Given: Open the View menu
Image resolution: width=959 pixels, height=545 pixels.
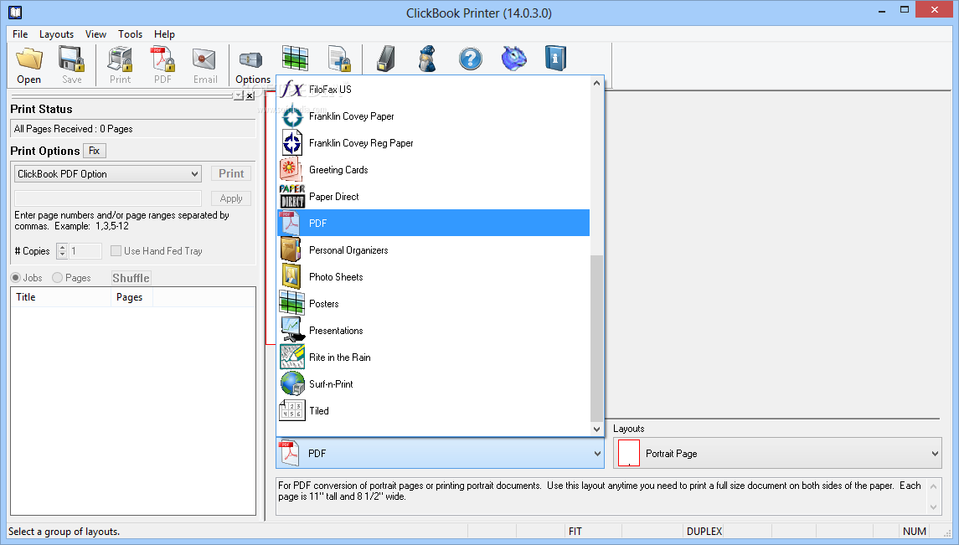Looking at the screenshot, I should 95,34.
